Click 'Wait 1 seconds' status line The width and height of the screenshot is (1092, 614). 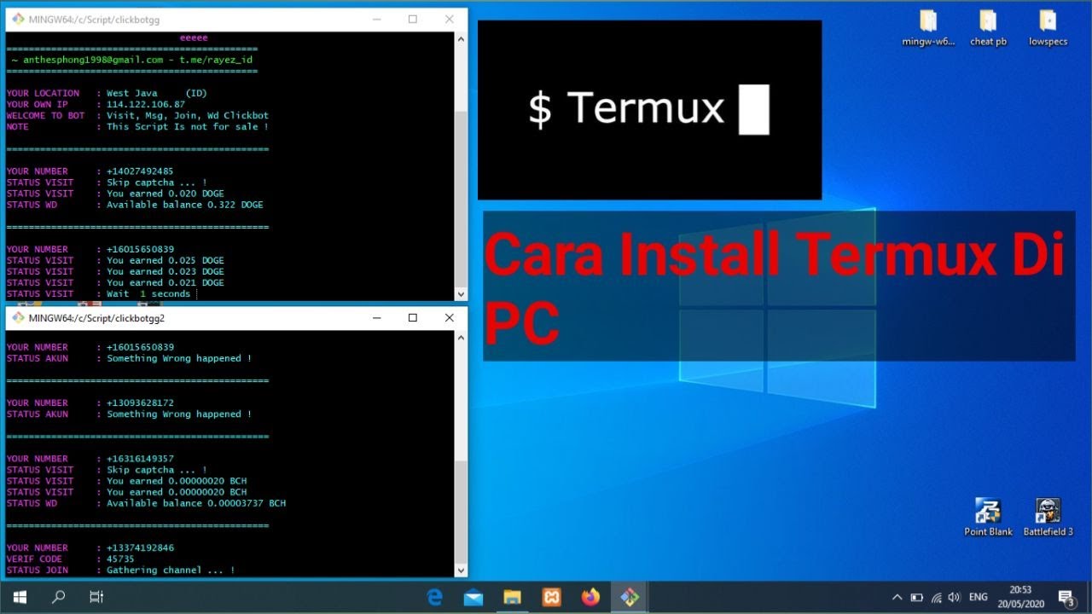(148, 293)
